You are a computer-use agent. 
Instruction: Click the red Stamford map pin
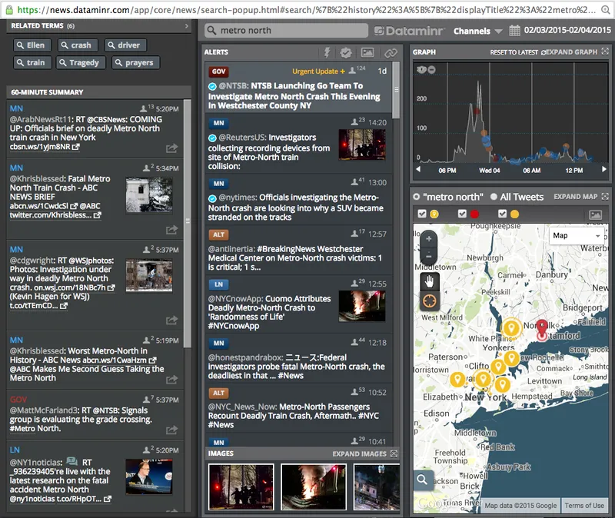[542, 330]
